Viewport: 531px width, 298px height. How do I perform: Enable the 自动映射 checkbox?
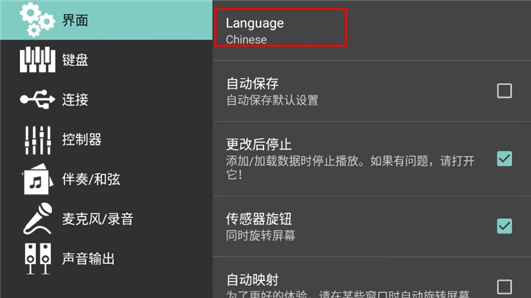504,287
